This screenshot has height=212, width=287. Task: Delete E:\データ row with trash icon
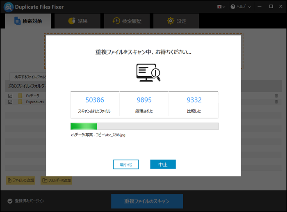pos(276,96)
